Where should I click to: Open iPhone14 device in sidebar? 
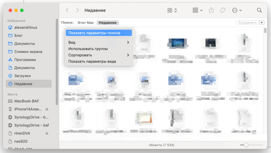(x=28, y=109)
